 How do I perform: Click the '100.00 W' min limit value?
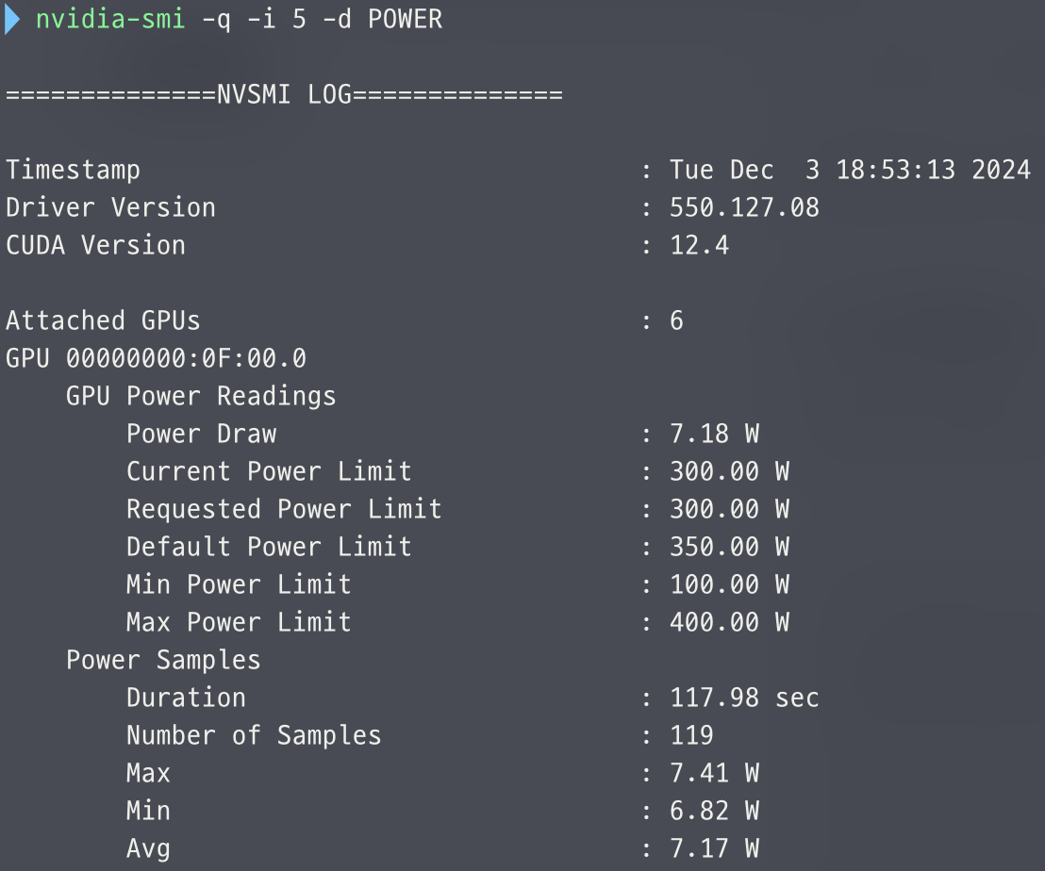pyautogui.click(x=729, y=584)
